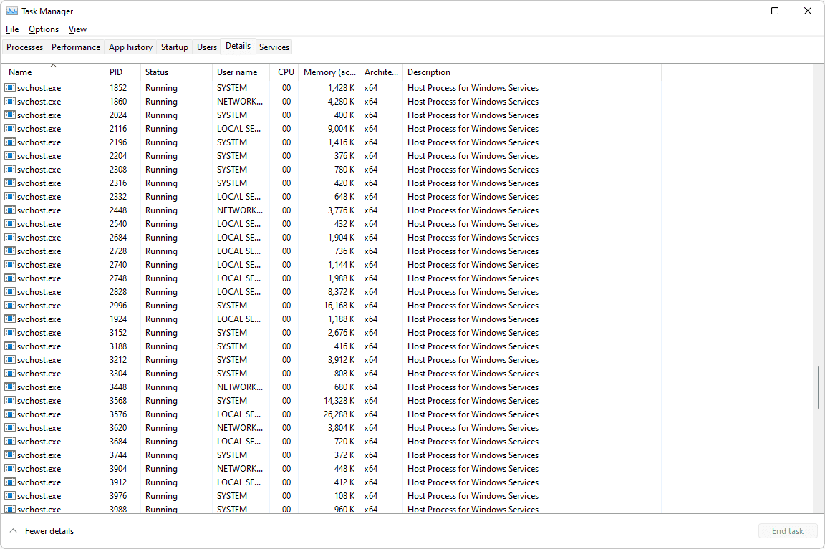Click the svchost icon for PID 3576

[x=9, y=414]
